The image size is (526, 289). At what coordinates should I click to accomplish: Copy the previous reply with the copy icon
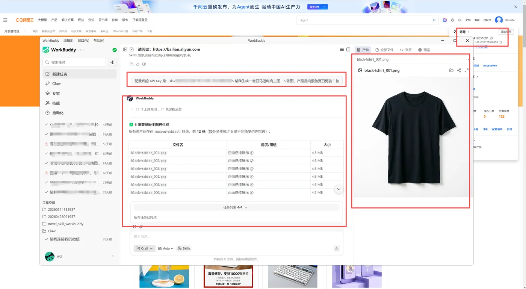(x=131, y=64)
